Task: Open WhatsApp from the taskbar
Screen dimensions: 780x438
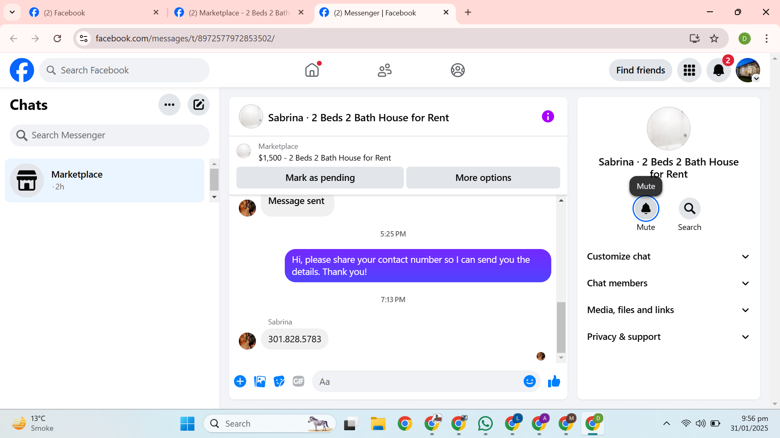Action: [485, 424]
